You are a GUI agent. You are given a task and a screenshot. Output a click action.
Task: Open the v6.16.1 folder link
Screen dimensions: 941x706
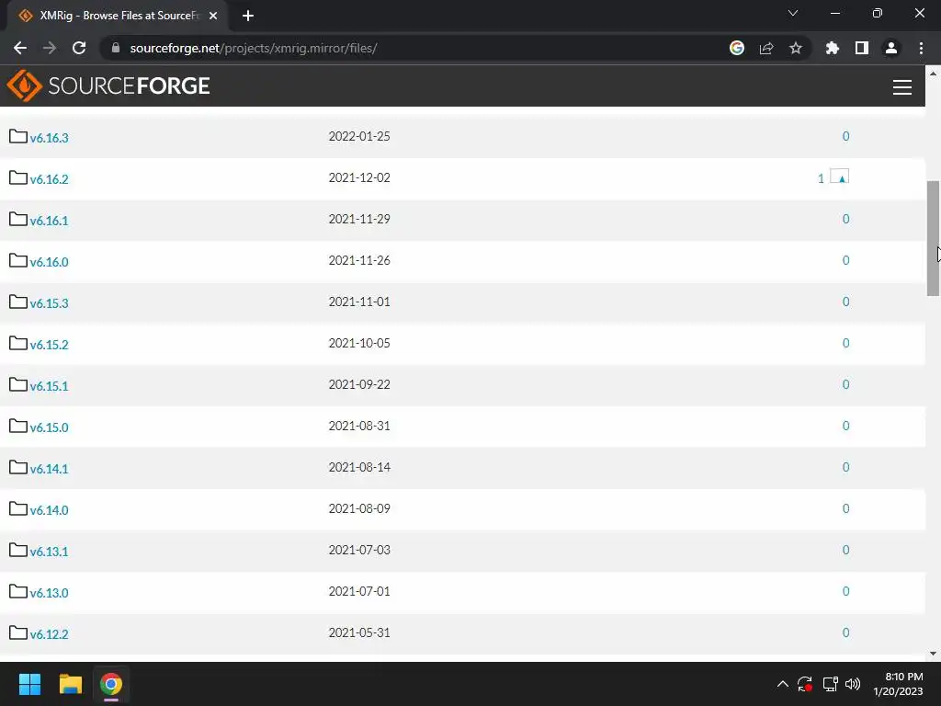(50, 221)
